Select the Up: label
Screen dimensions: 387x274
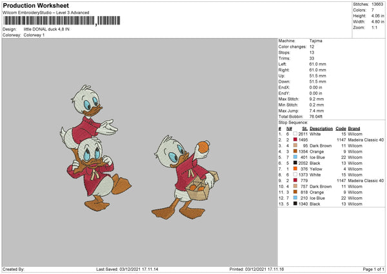(282, 76)
